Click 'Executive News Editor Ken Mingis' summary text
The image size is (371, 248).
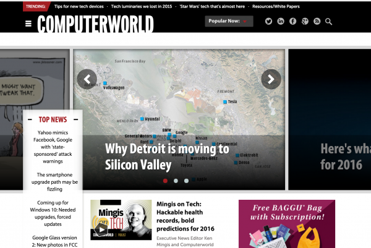[185, 241]
